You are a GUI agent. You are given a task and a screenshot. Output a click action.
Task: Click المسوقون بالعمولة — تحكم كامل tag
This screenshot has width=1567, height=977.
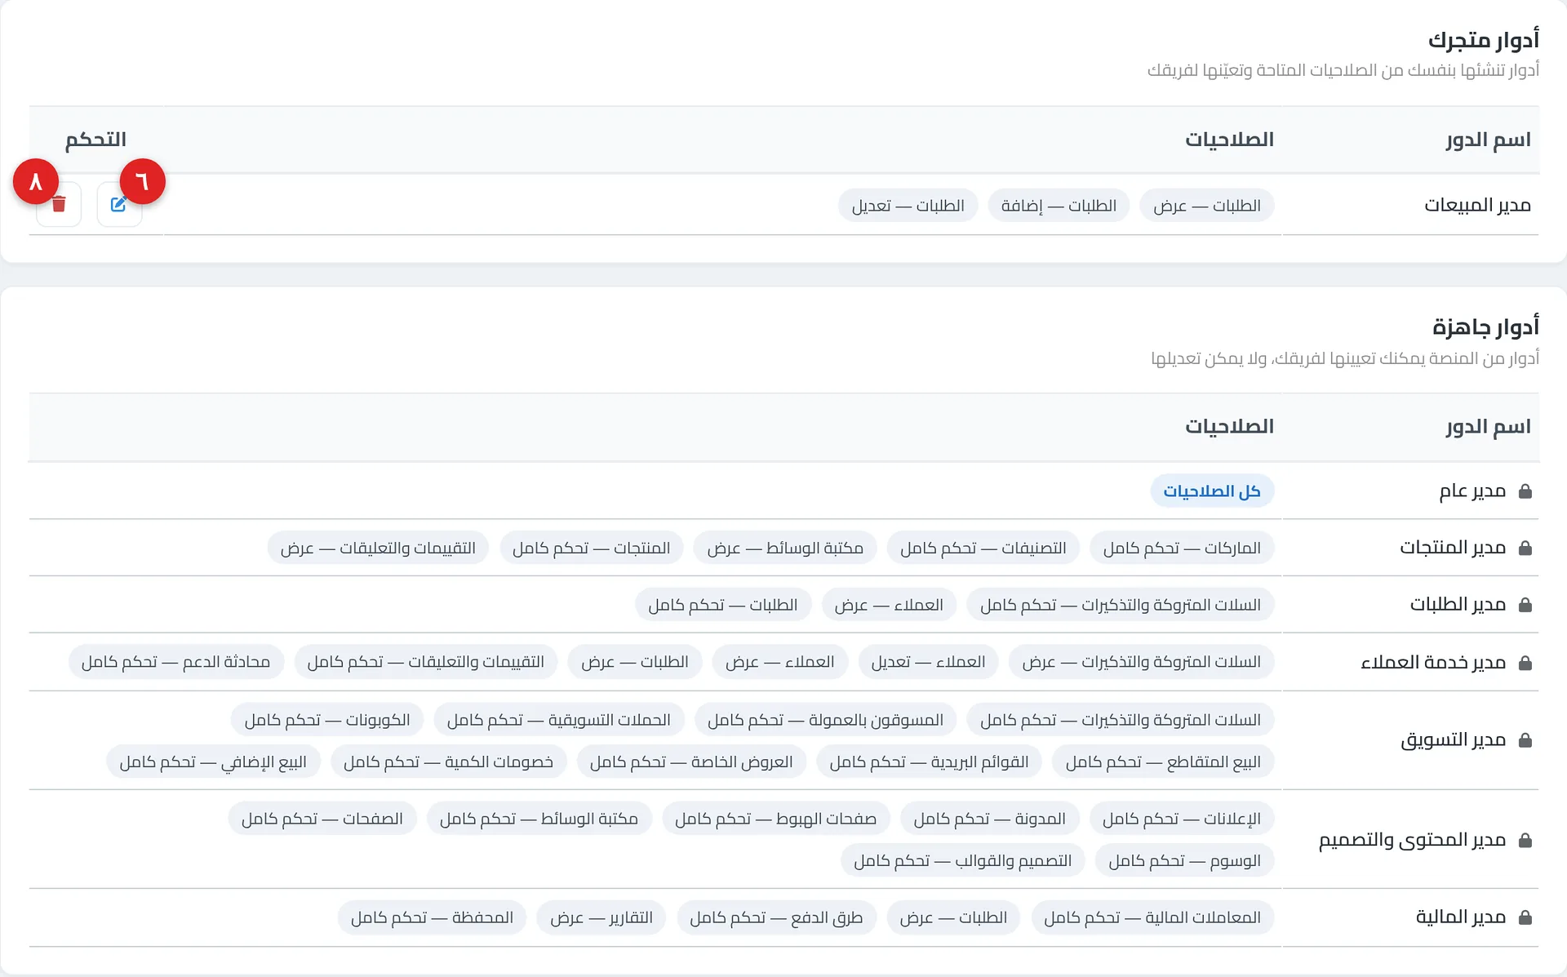coord(825,720)
